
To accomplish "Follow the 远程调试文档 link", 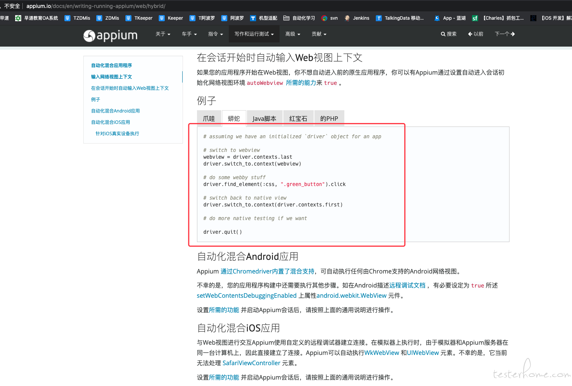I will click(407, 285).
